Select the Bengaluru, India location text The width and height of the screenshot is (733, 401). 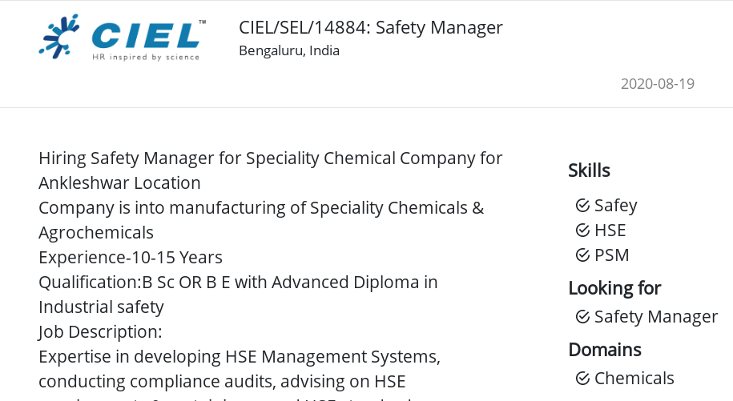(289, 50)
